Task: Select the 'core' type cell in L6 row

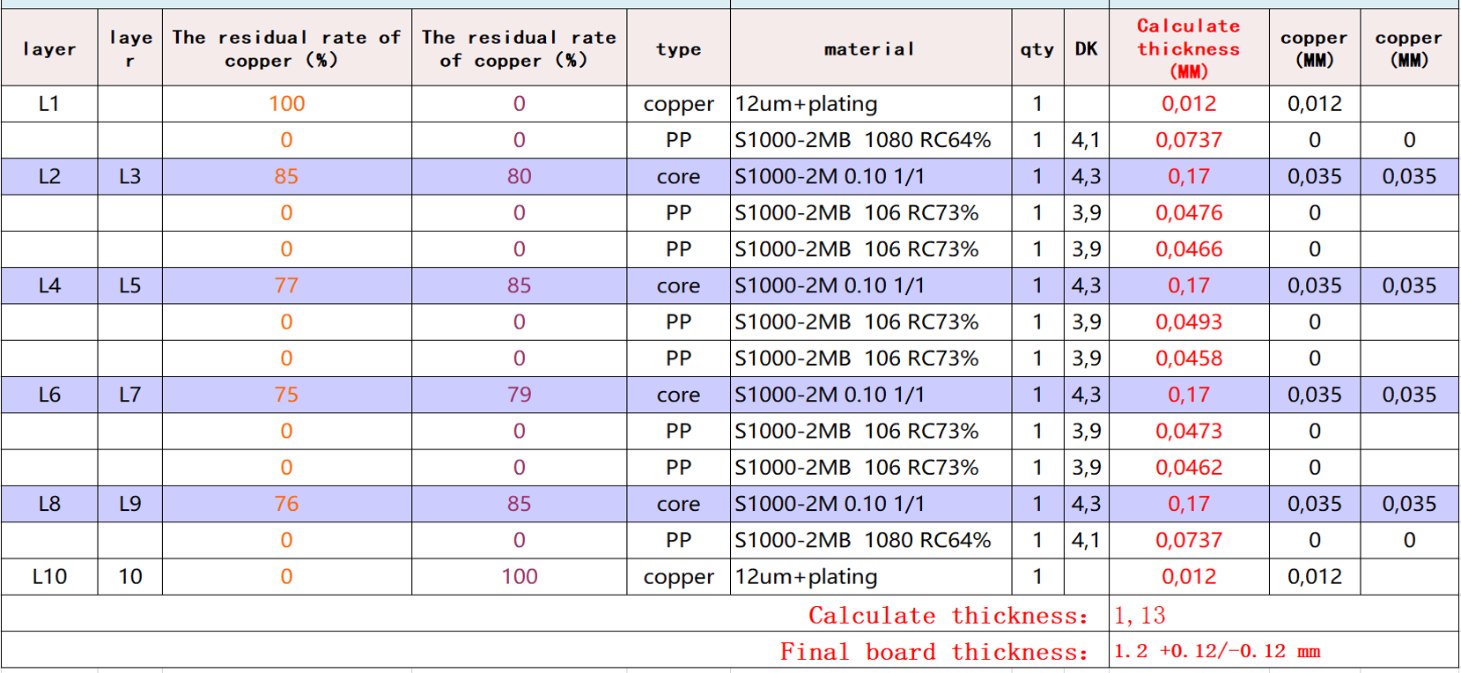Action: coord(678,396)
